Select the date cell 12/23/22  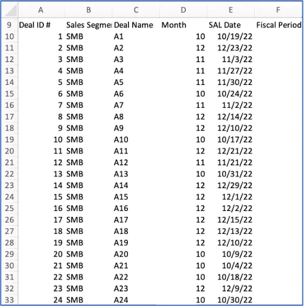(231, 48)
